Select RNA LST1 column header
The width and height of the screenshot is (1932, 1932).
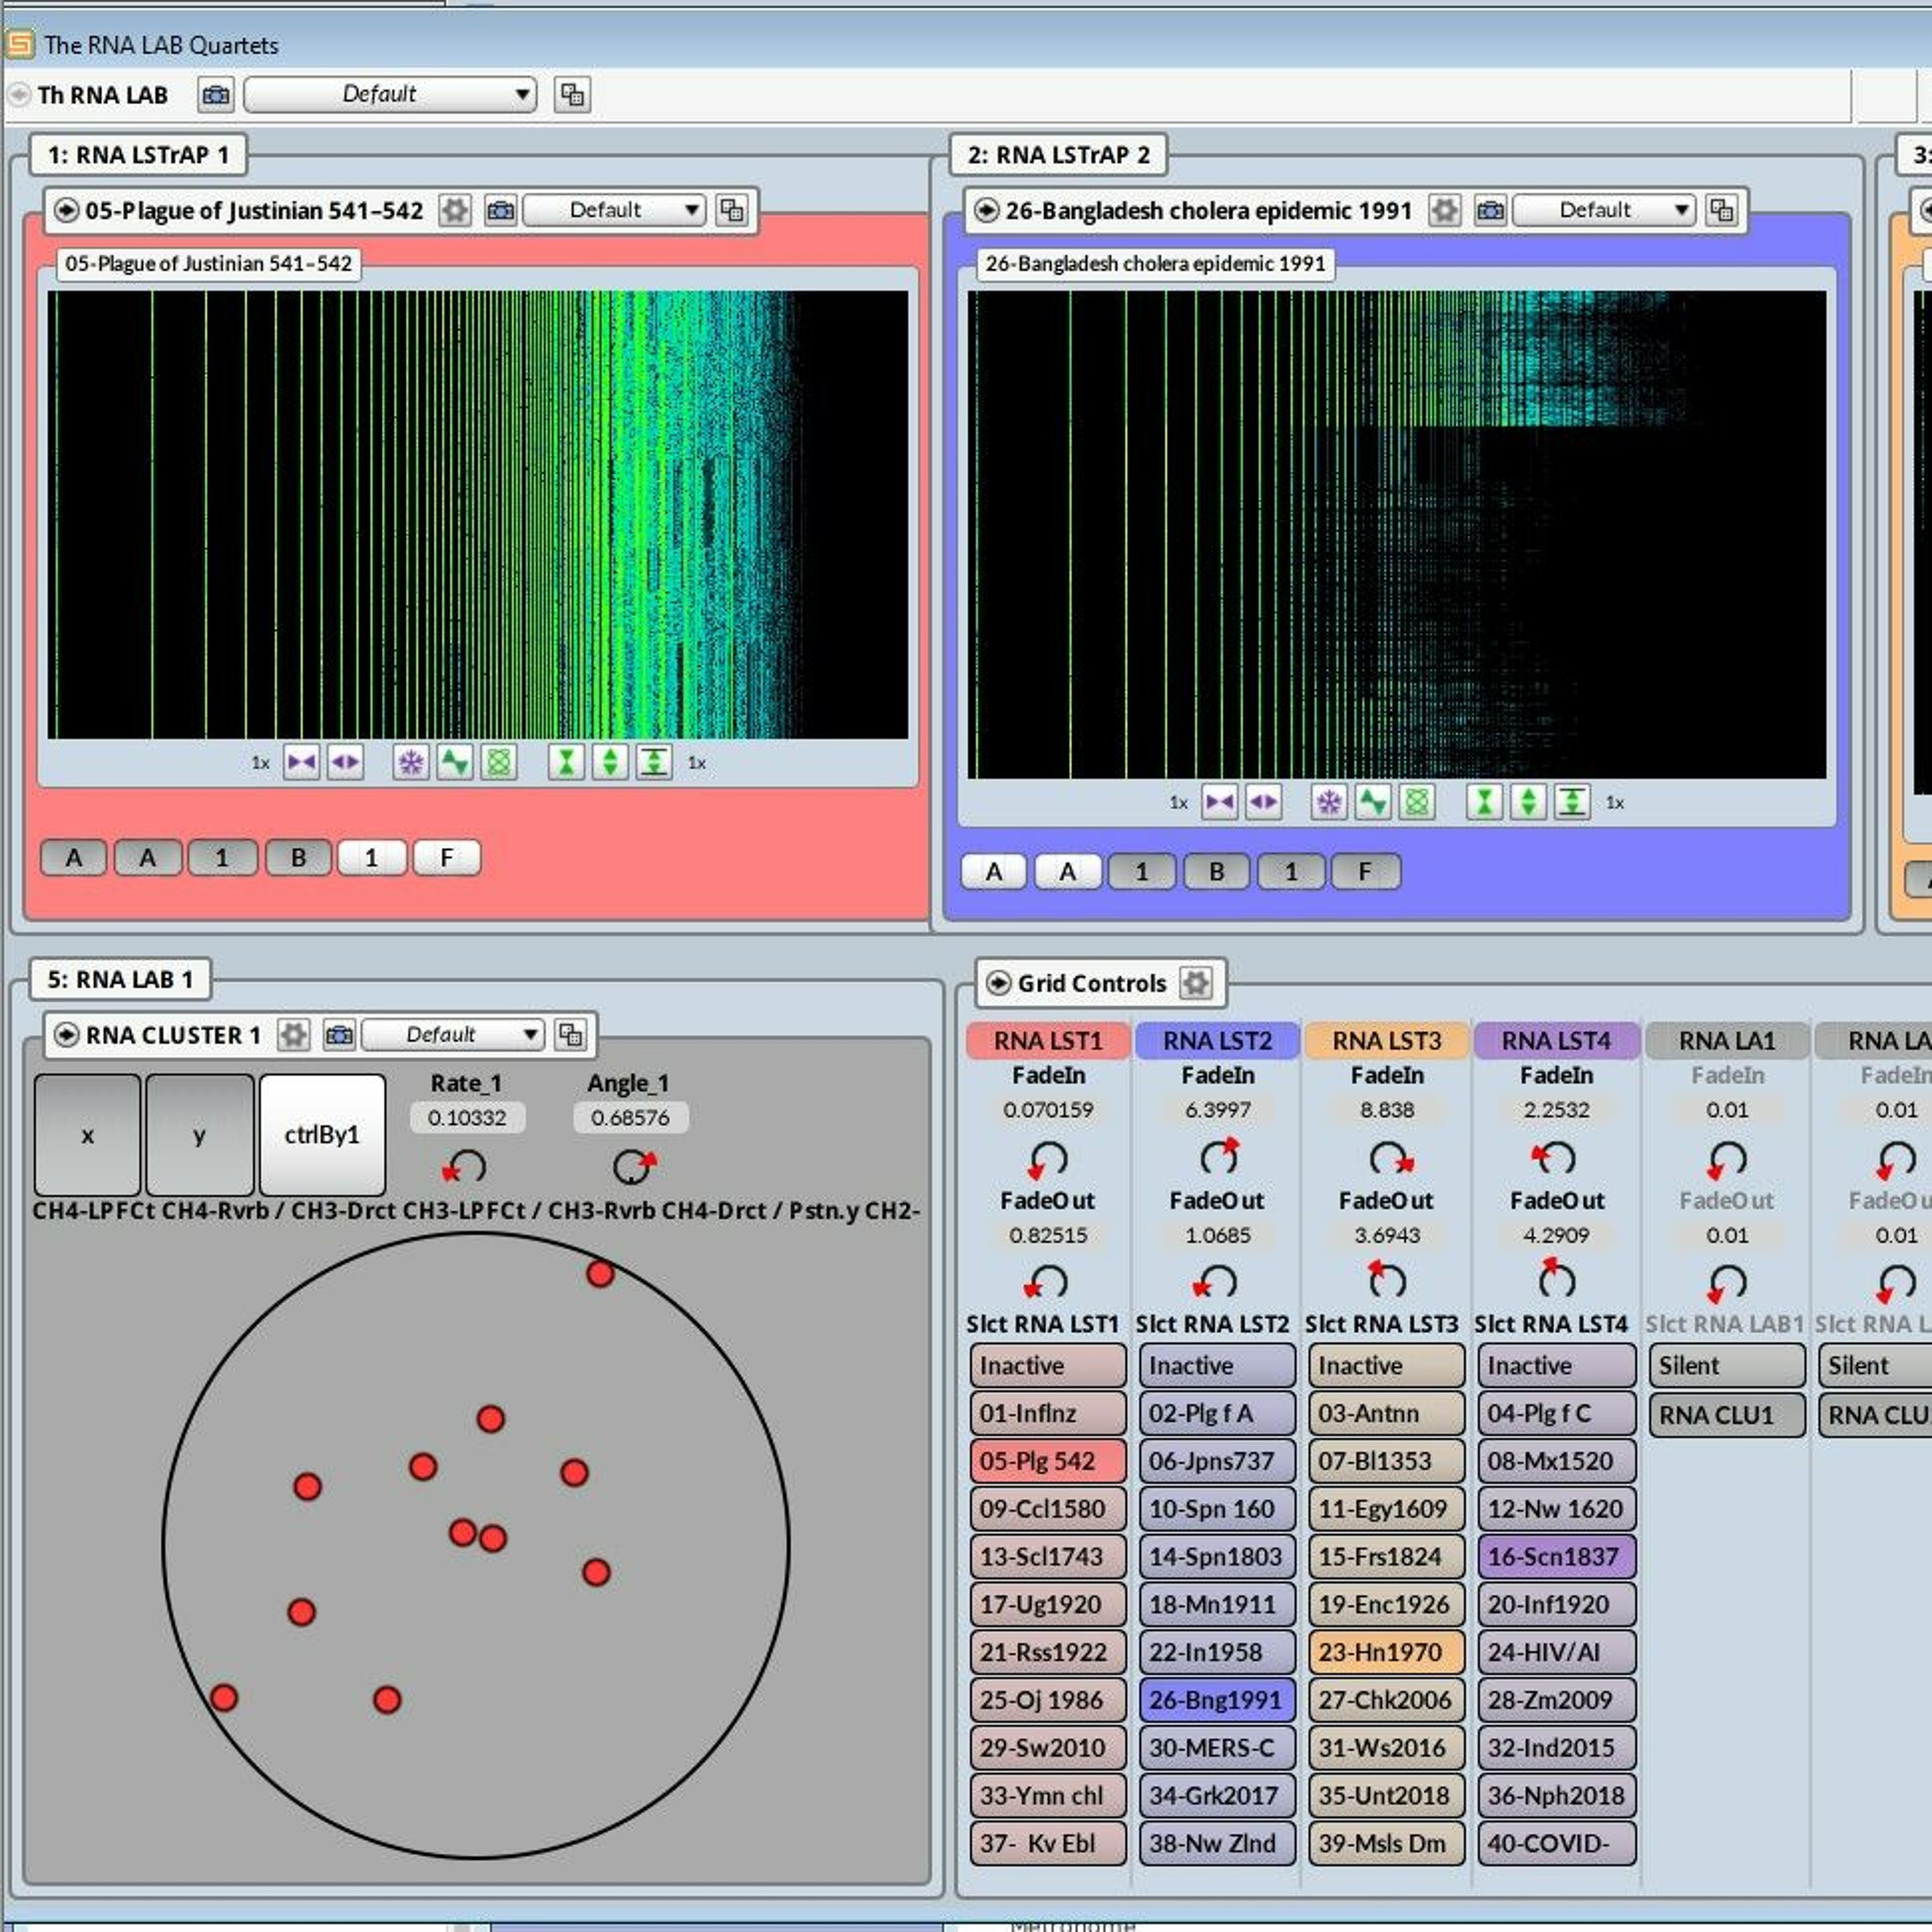[x=1048, y=1040]
